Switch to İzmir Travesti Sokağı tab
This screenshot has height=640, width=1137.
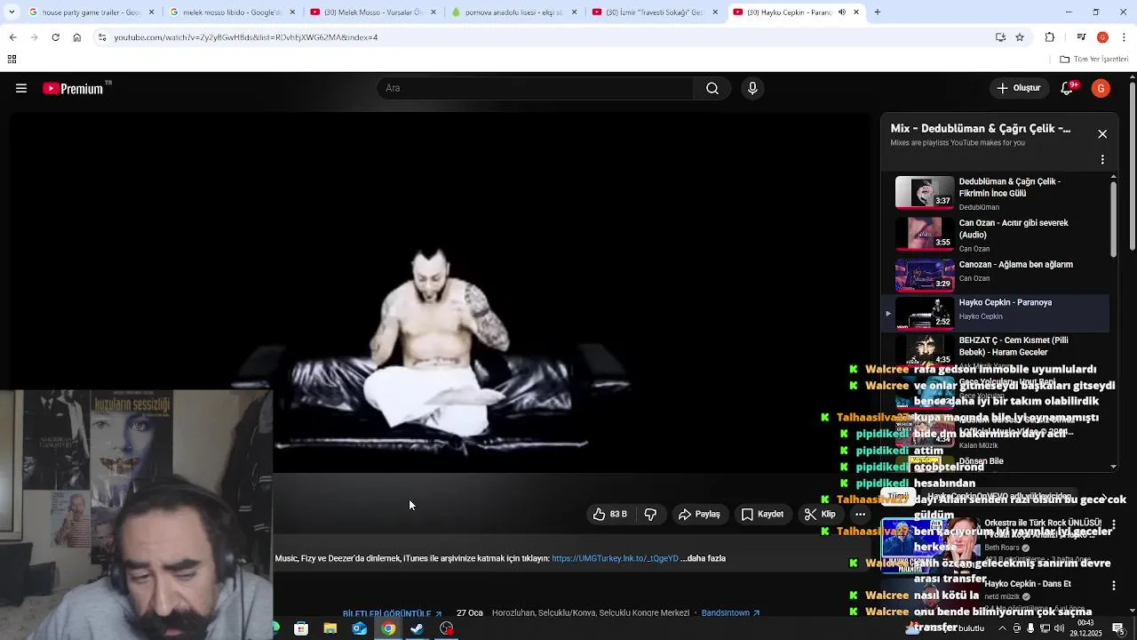point(656,12)
